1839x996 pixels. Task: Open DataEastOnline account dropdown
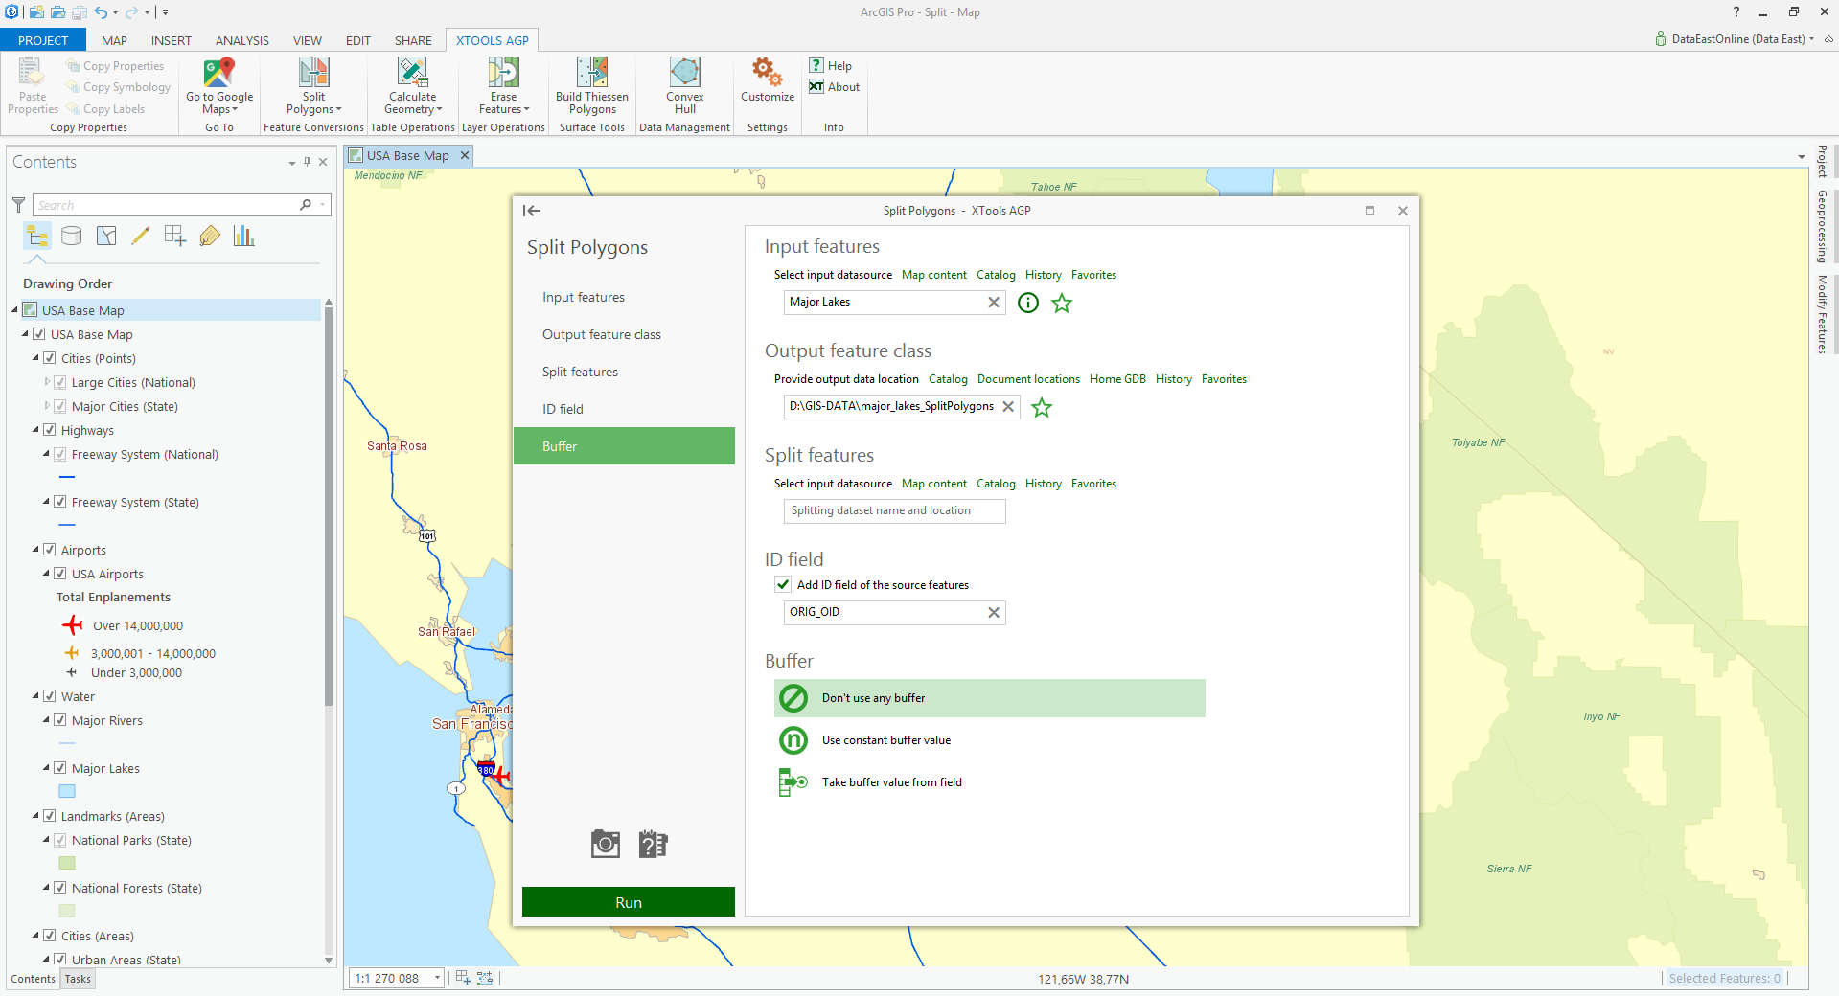1811,39
